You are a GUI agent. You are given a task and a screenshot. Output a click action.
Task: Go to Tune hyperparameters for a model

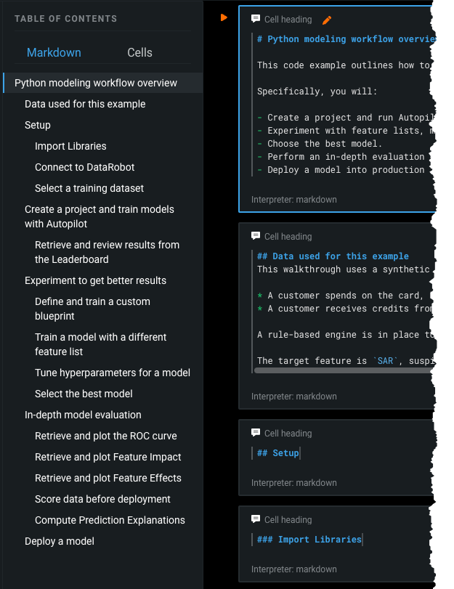[x=113, y=373]
